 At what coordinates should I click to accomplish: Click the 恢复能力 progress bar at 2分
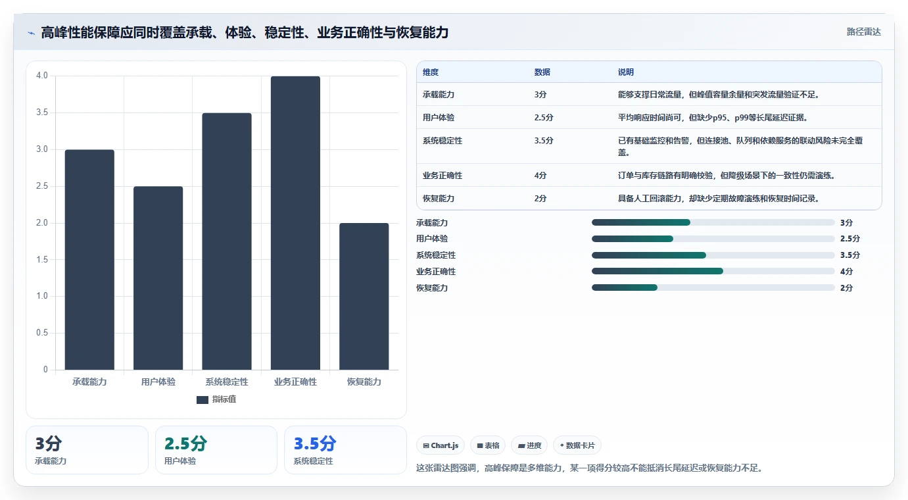point(713,287)
